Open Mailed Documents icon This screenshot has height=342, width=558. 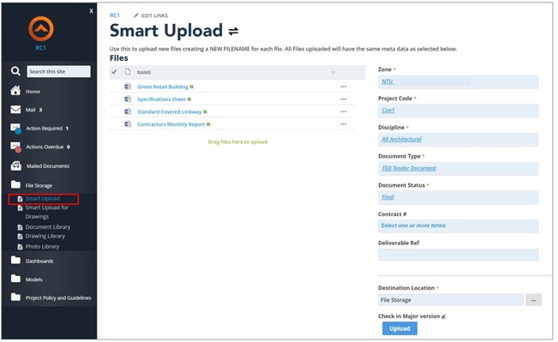(x=15, y=165)
